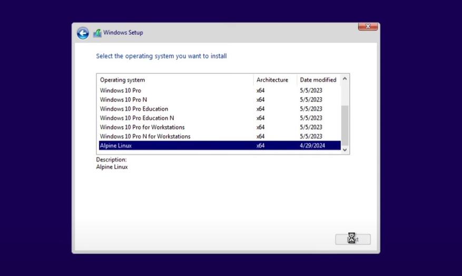Screen dimensions: 462x276
Task: Click the Date modified column header
Action: coord(319,80)
